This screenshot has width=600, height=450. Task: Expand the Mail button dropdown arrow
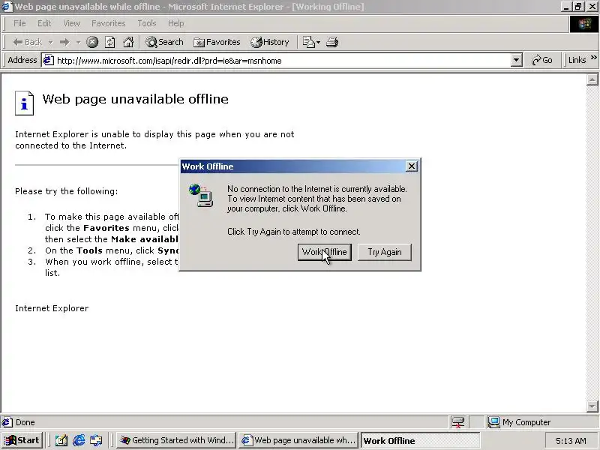tap(318, 43)
